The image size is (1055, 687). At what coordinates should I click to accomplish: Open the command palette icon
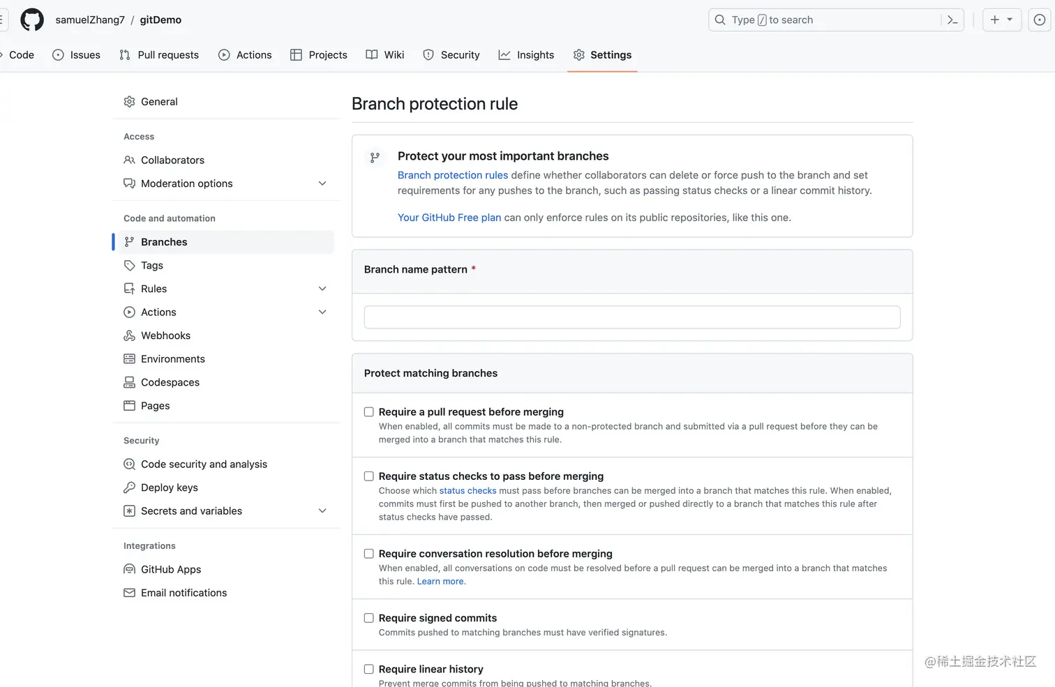pos(952,20)
